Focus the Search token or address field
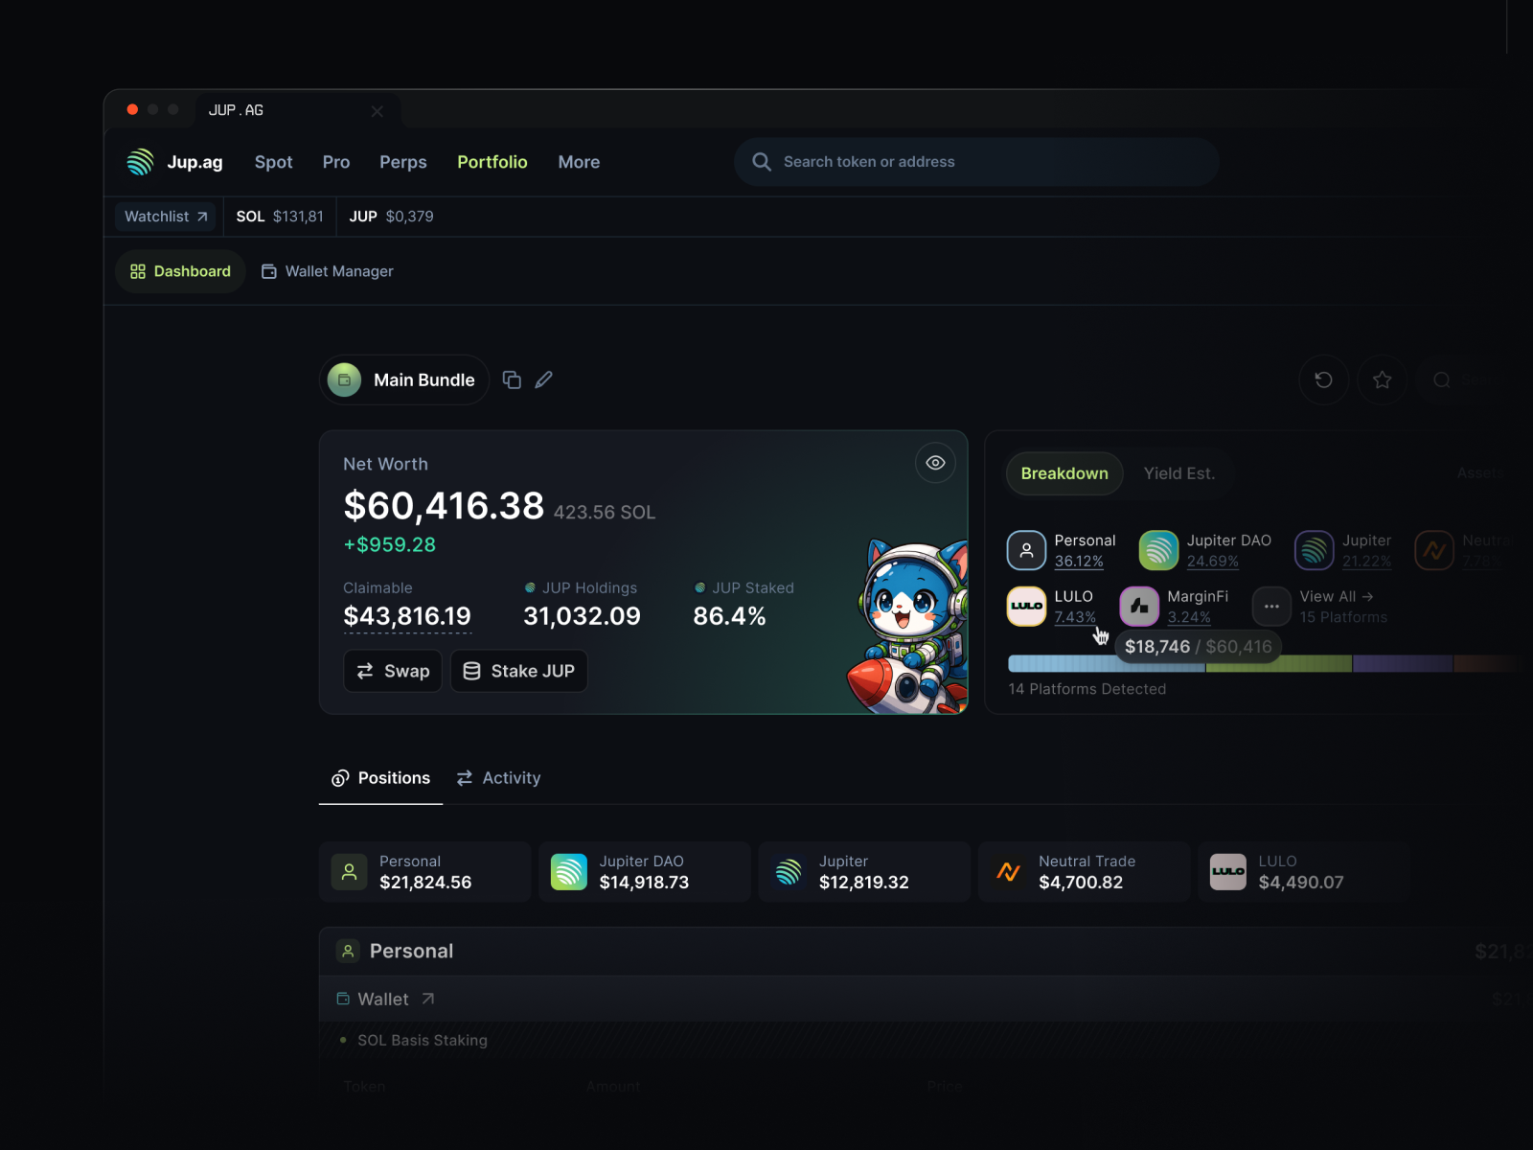This screenshot has height=1150, width=1533. coord(976,162)
